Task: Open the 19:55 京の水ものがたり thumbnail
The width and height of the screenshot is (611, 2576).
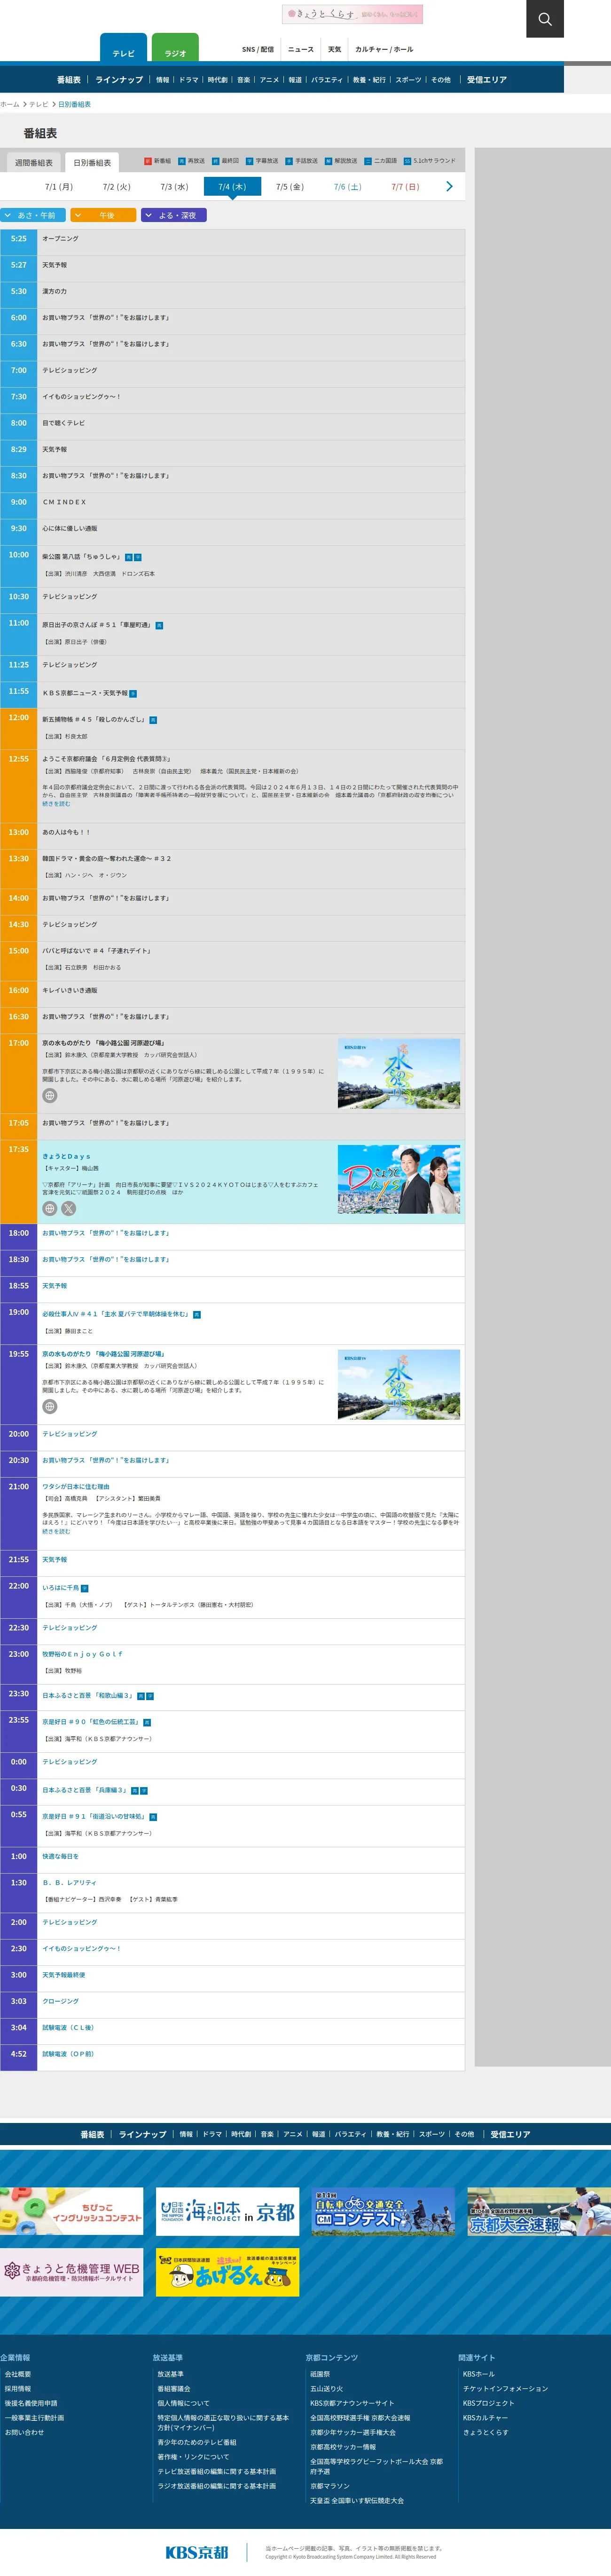Action: pyautogui.click(x=399, y=1385)
